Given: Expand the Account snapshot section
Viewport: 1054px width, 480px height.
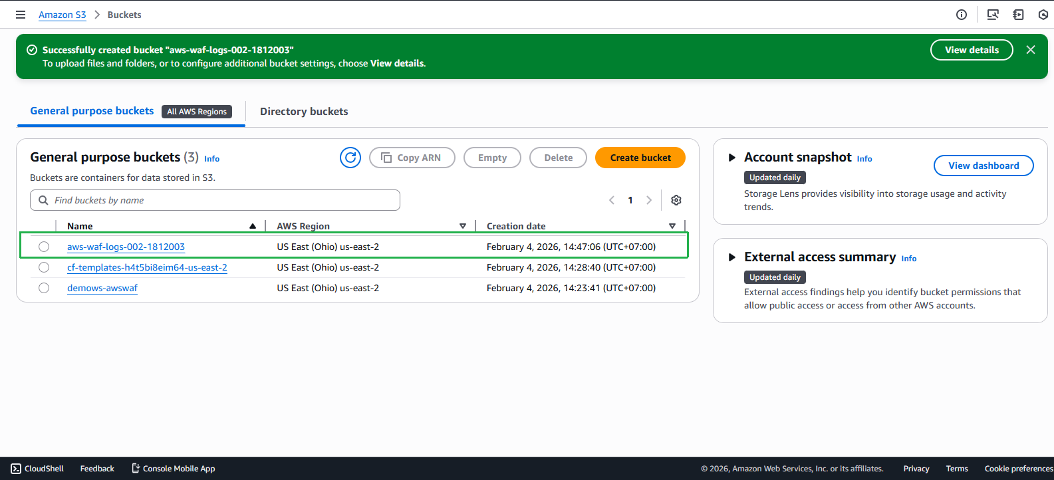Looking at the screenshot, I should [732, 158].
